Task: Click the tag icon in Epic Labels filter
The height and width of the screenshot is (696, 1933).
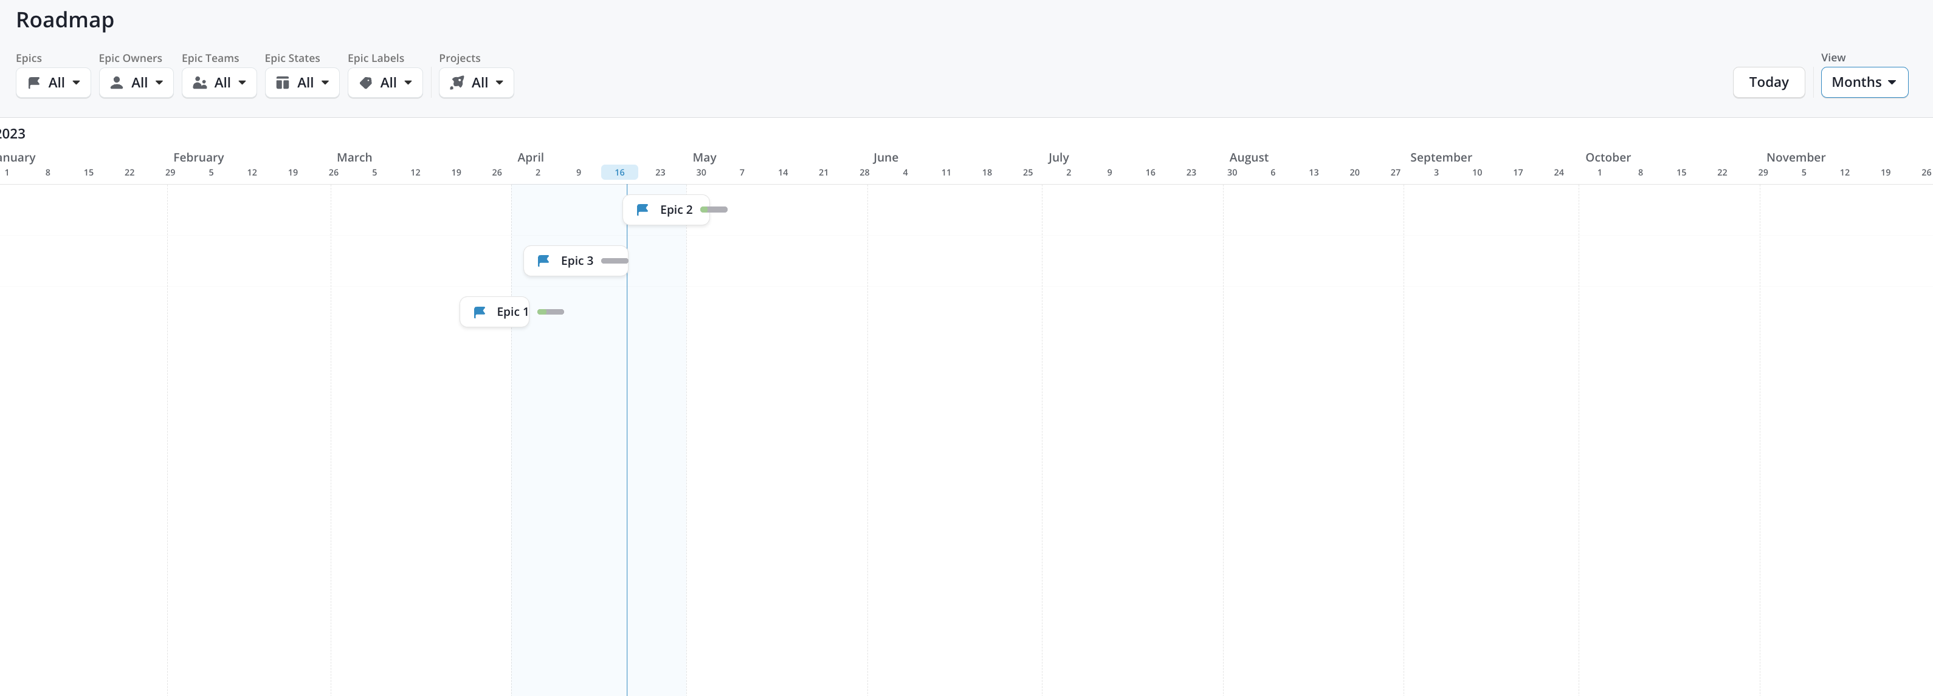Action: [x=365, y=83]
